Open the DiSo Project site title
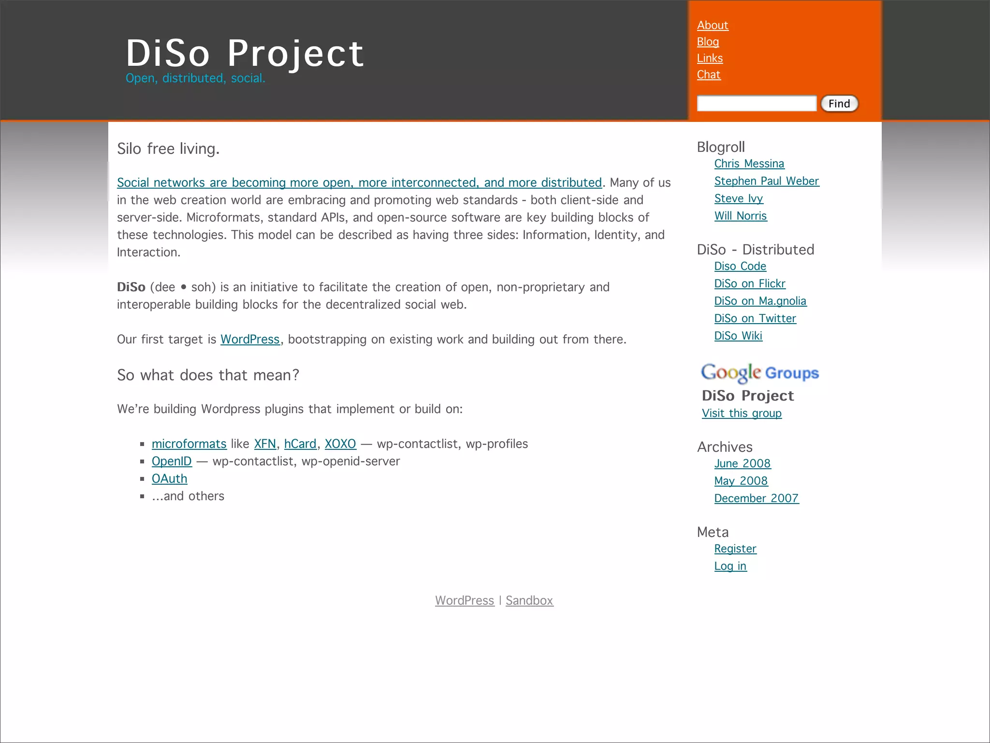This screenshot has height=743, width=990. (x=244, y=53)
